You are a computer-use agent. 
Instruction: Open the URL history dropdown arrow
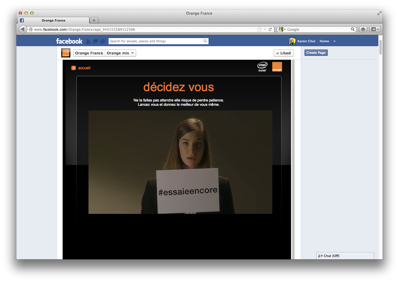(265, 29)
